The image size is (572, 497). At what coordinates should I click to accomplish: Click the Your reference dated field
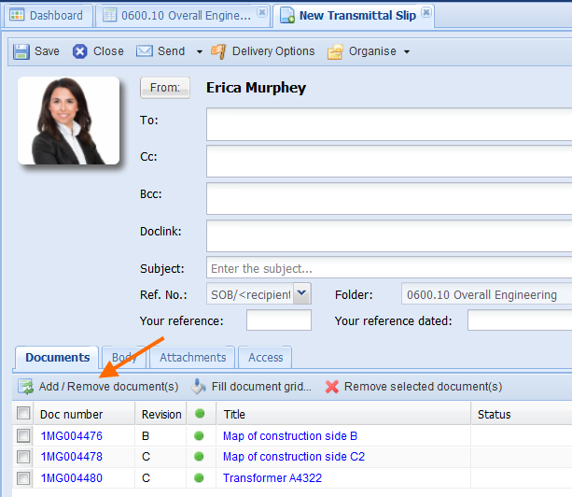(520, 319)
